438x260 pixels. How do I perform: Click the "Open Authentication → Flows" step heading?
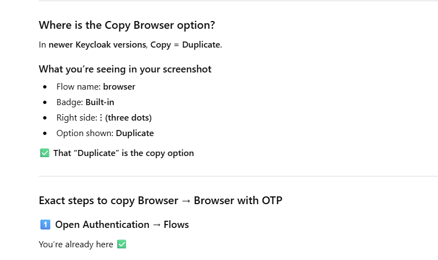pyautogui.click(x=122, y=225)
